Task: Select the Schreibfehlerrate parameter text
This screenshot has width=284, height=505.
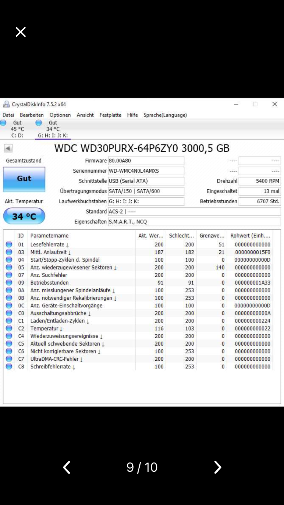Action: [x=53, y=366]
